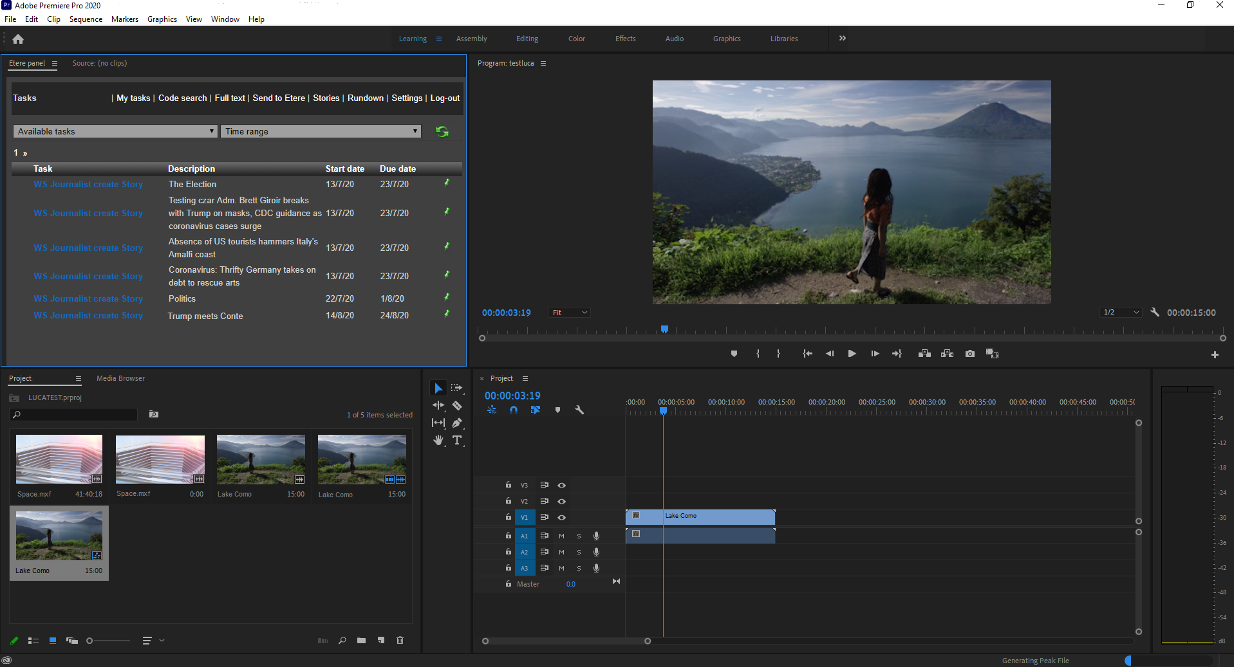This screenshot has width=1234, height=667.
Task: Select the Type tool
Action: [x=457, y=441]
